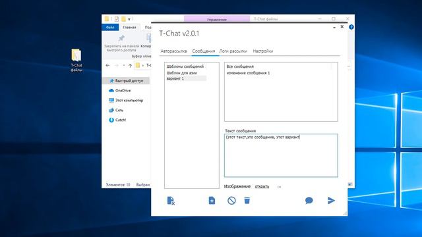Click the Explorer back arrow button
This screenshot has width=422, height=237.
(107, 65)
